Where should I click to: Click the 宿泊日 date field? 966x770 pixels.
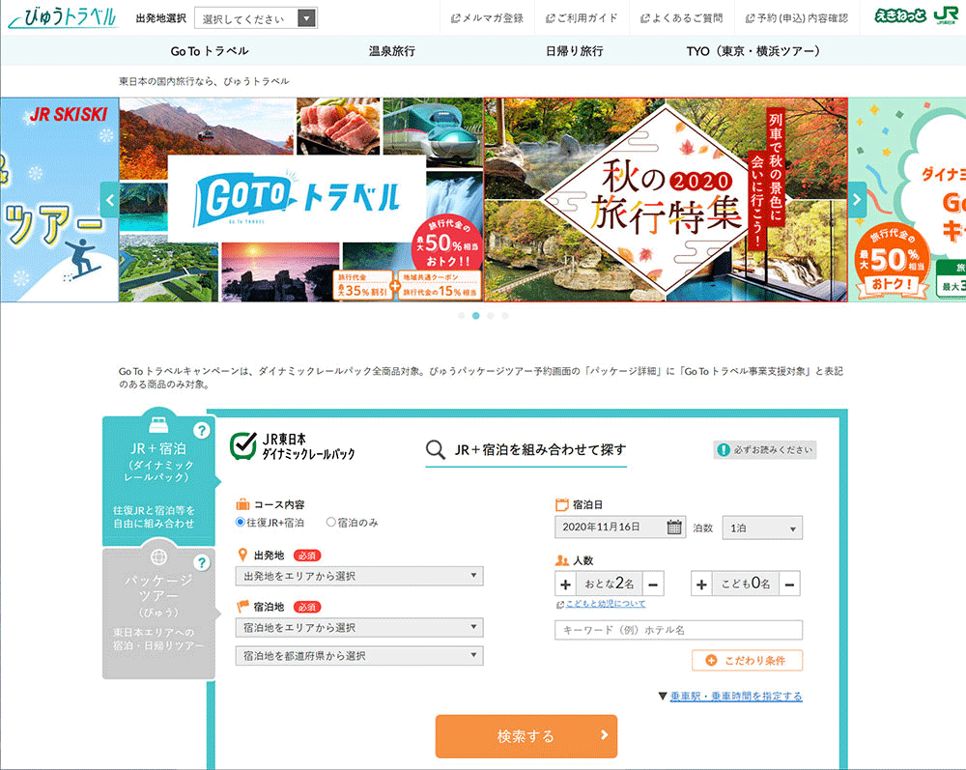pyautogui.click(x=620, y=528)
